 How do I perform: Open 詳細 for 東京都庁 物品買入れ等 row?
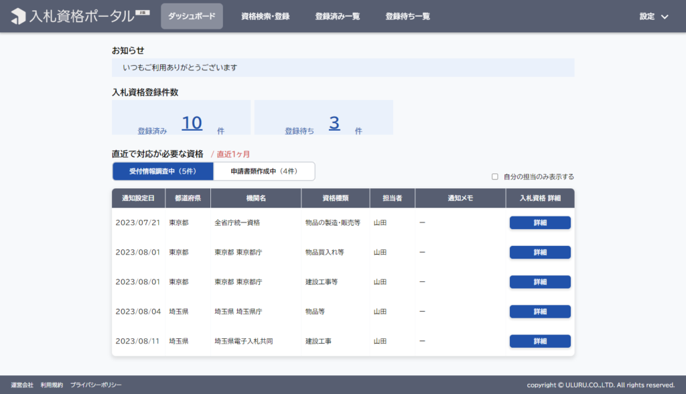540,252
